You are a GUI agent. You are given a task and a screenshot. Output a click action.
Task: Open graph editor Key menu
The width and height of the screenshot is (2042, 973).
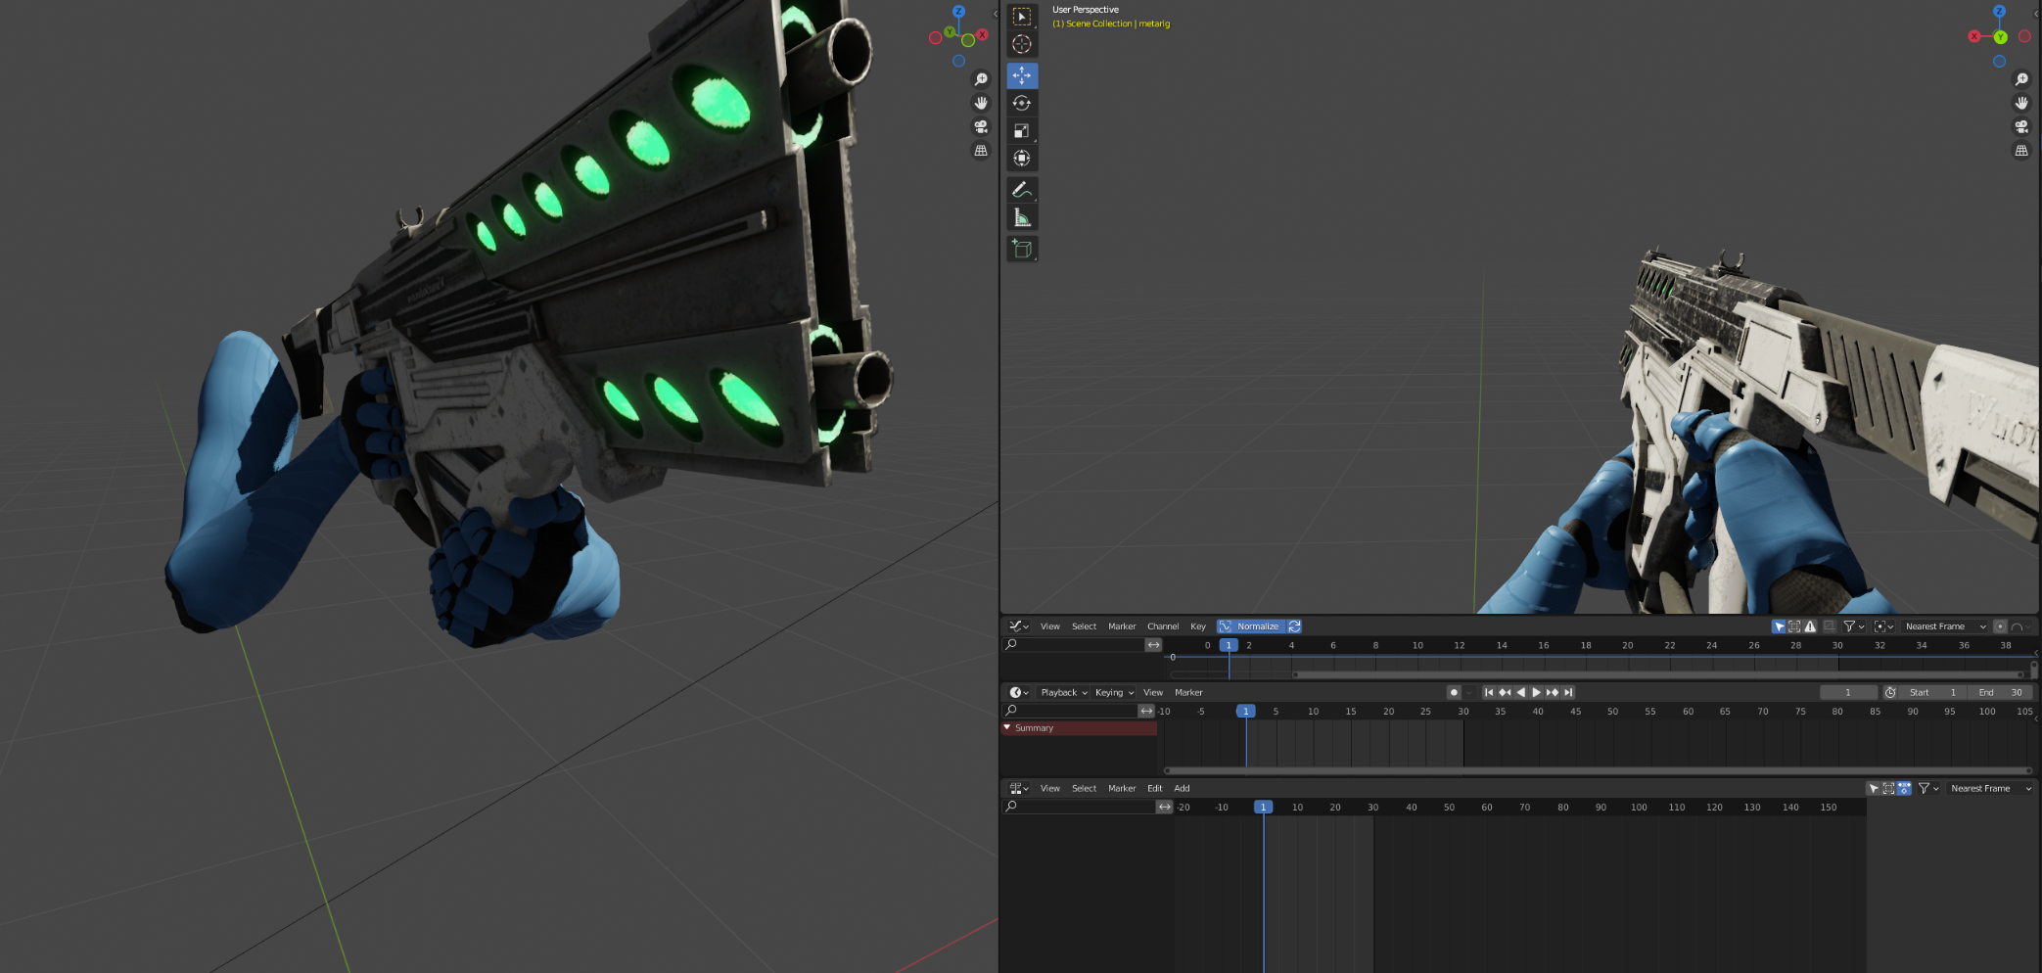tap(1198, 626)
